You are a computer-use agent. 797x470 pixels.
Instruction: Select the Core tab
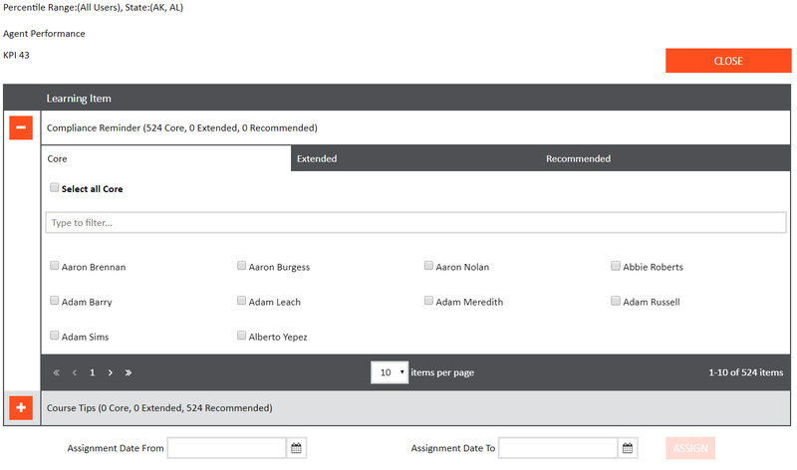click(165, 158)
